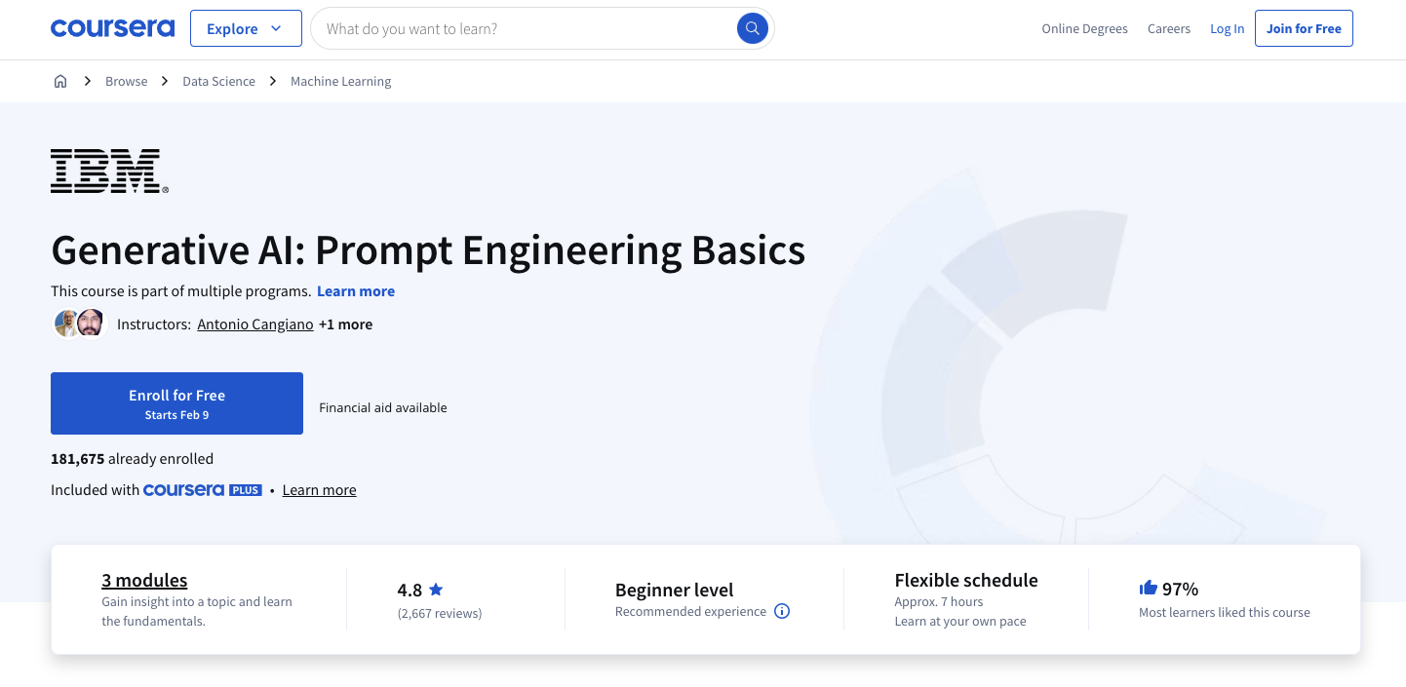1406x687 pixels.
Task: Click Enroll for Free
Action: pyautogui.click(x=176, y=402)
